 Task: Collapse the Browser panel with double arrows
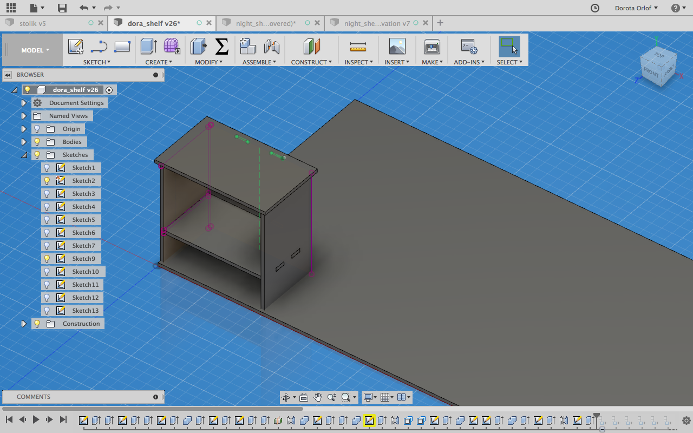tap(8, 75)
